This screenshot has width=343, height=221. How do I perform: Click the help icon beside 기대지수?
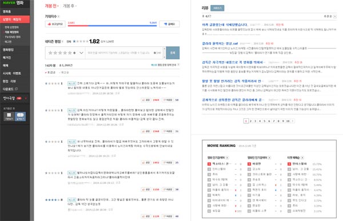[x=59, y=17]
